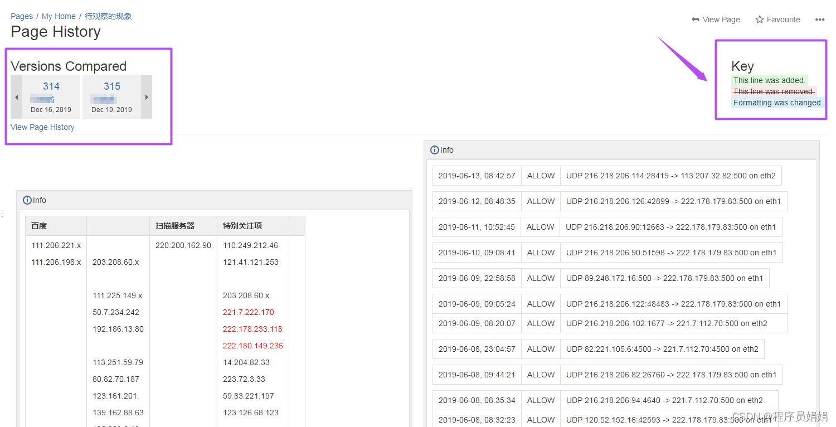Click the IP 220.200.162.90
This screenshot has height=427, width=836.
(183, 245)
